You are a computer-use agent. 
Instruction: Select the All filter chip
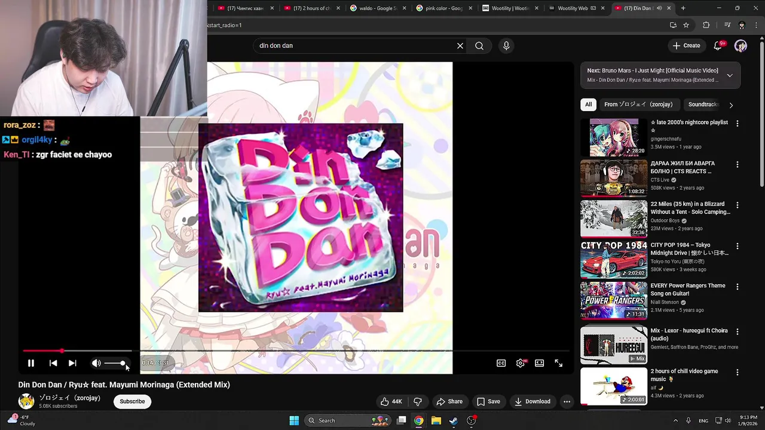588,105
